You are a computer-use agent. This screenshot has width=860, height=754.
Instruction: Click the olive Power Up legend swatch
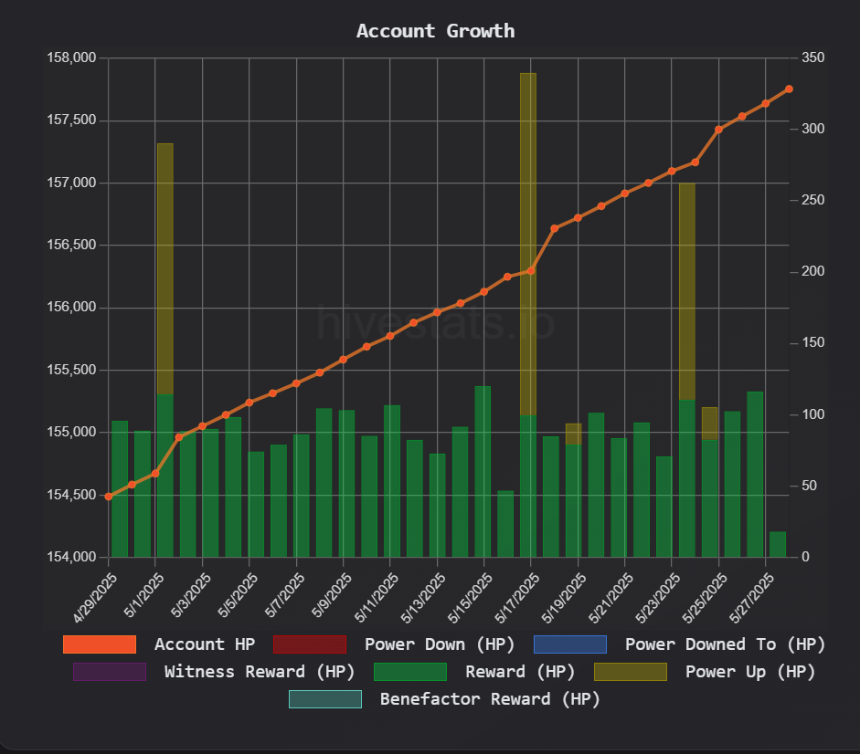631,672
